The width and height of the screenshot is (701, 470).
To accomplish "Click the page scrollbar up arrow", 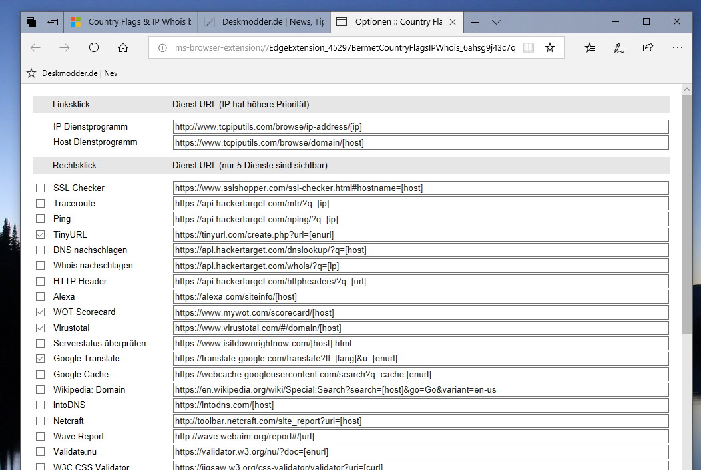I will (687, 89).
